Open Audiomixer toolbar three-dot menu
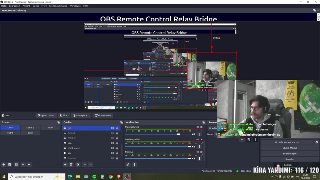 tap(134, 164)
